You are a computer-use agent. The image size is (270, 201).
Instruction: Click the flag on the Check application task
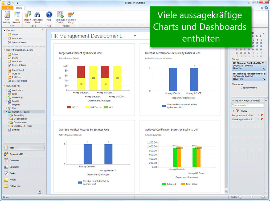click(262, 119)
